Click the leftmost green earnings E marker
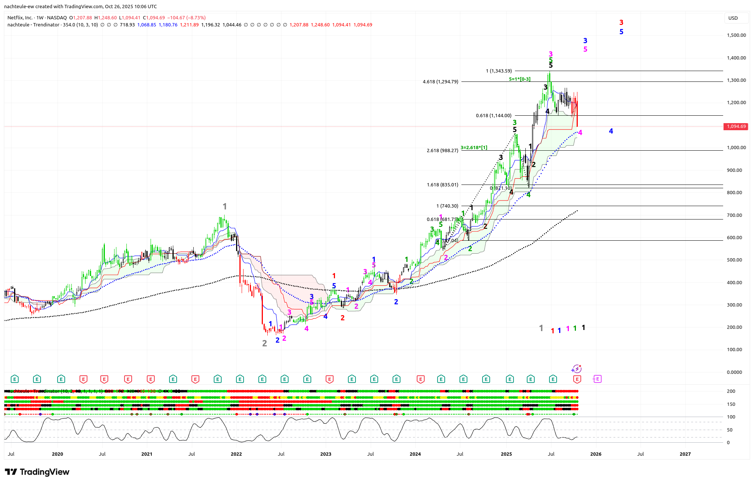 click(14, 379)
